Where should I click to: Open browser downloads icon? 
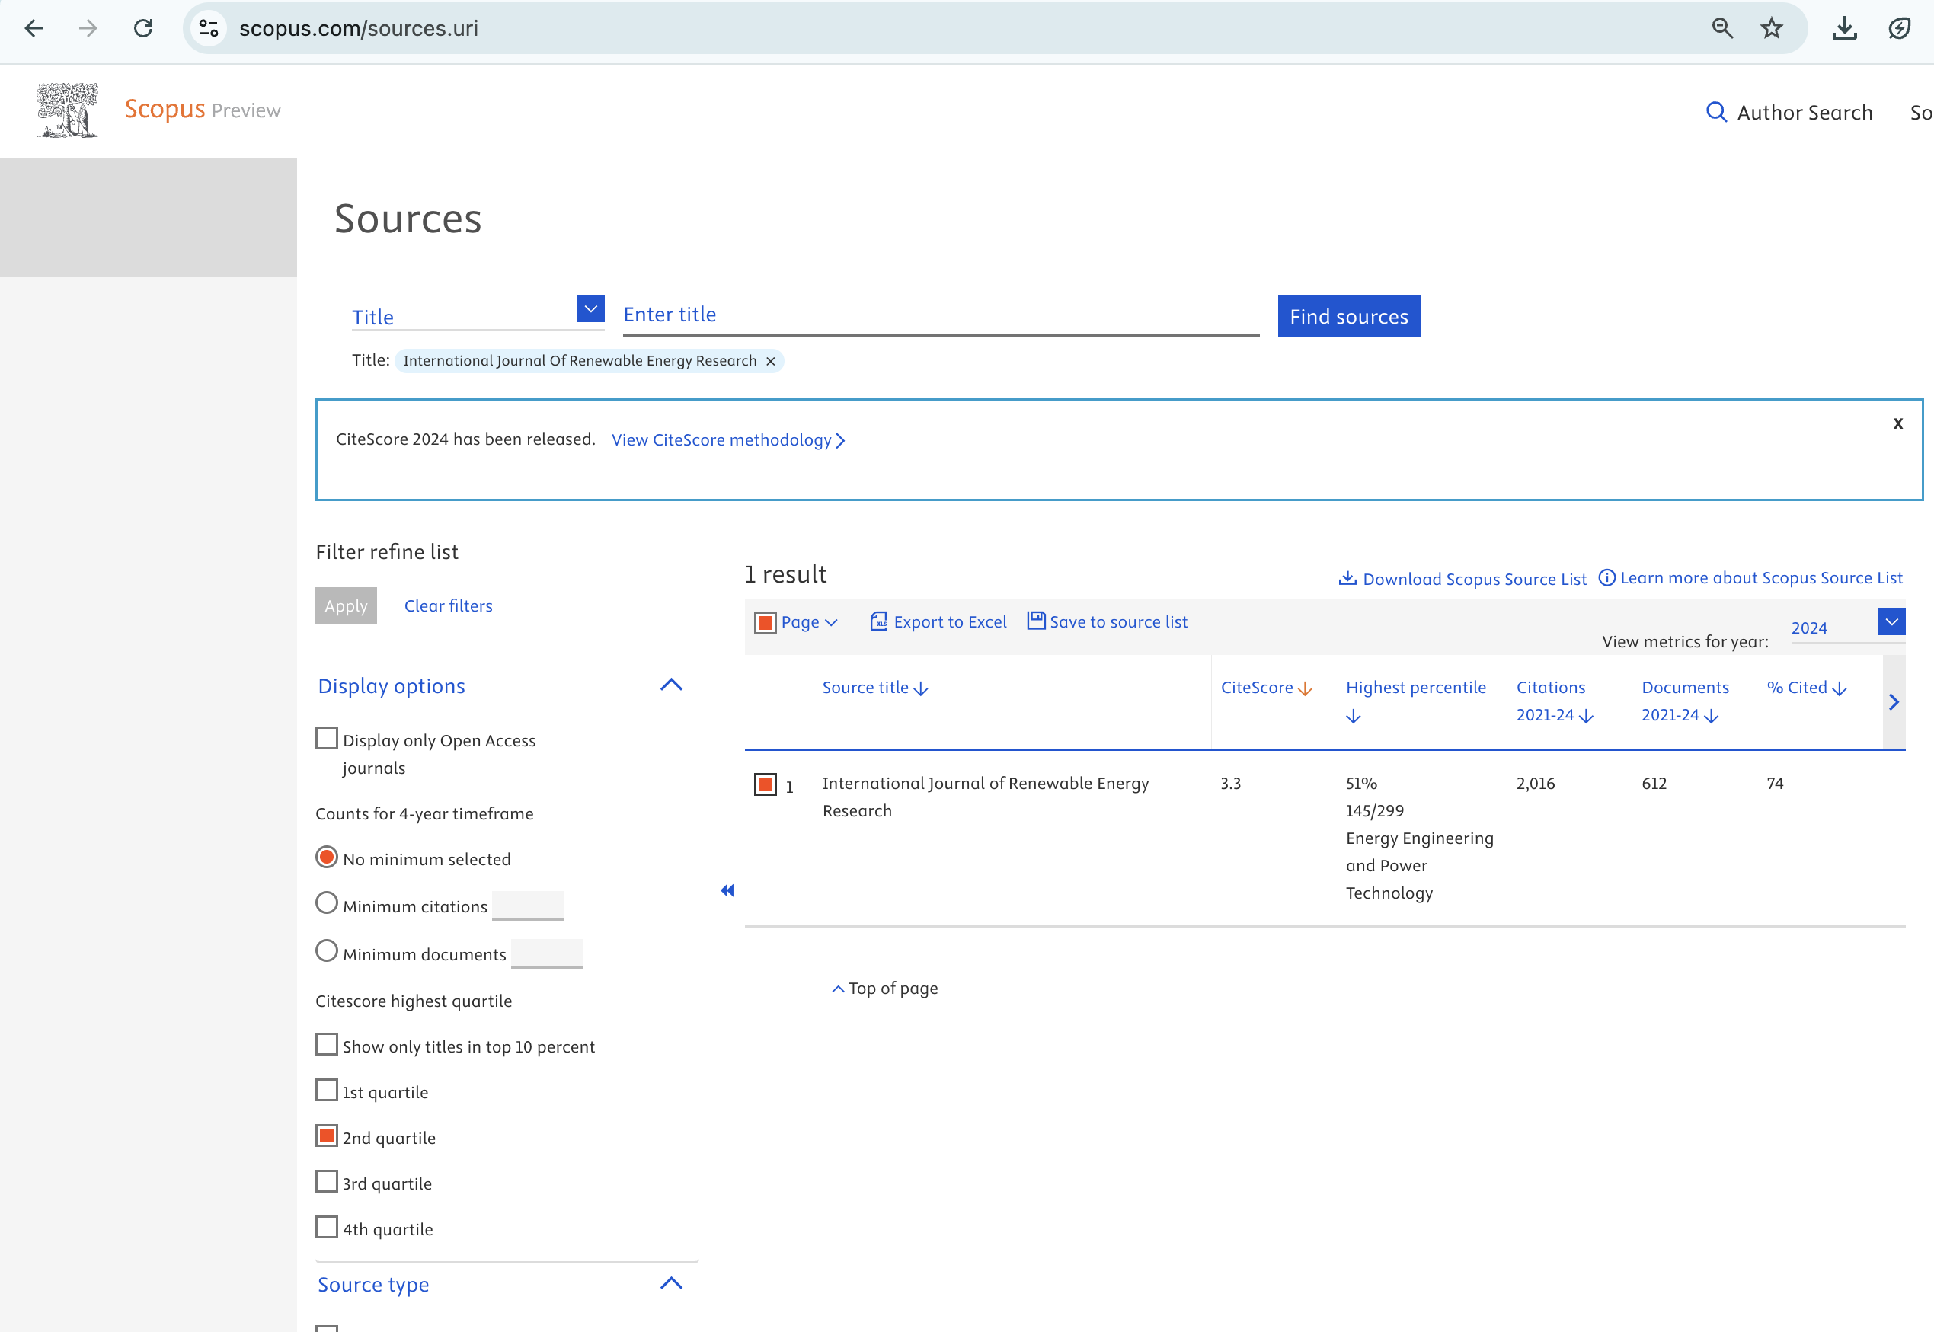[1844, 28]
